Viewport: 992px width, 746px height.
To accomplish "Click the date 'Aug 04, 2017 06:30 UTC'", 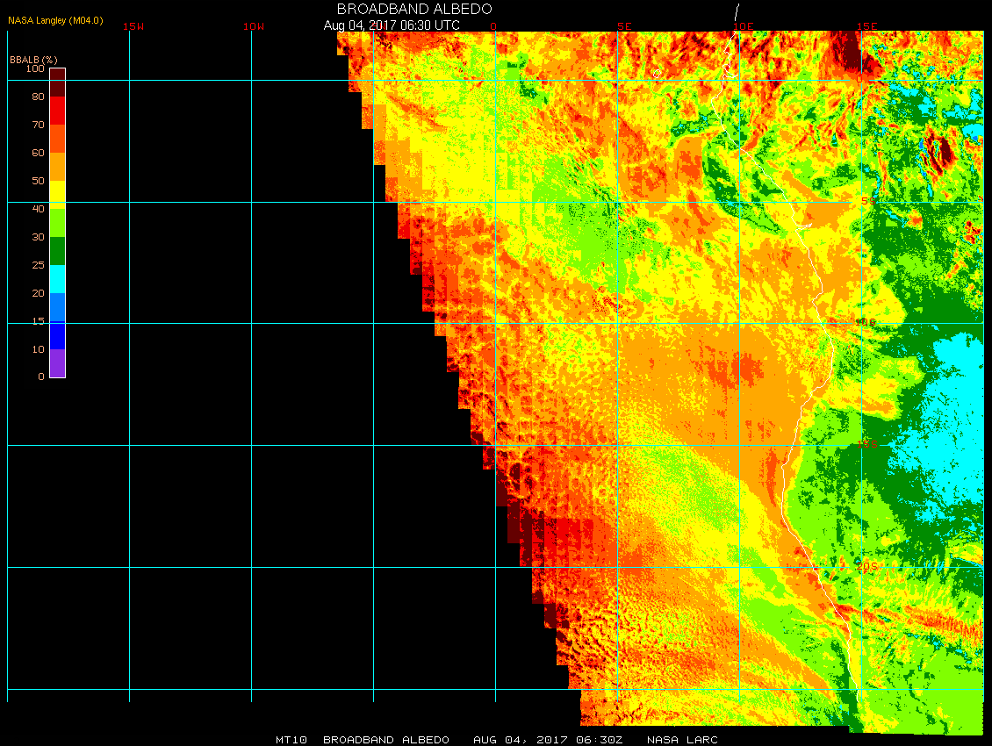I will pyautogui.click(x=392, y=25).
